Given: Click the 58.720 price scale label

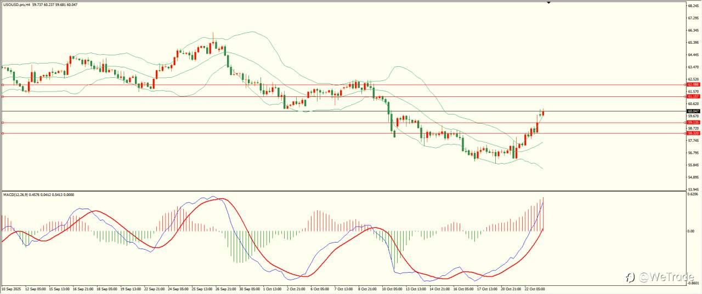Looking at the screenshot, I should 693,128.
